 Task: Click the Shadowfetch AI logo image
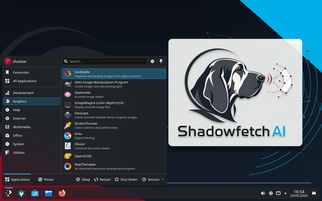click(x=235, y=92)
